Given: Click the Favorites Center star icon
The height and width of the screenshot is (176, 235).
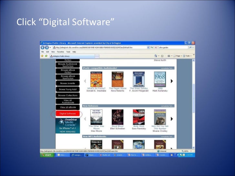Looking at the screenshot, I should coord(42,56).
